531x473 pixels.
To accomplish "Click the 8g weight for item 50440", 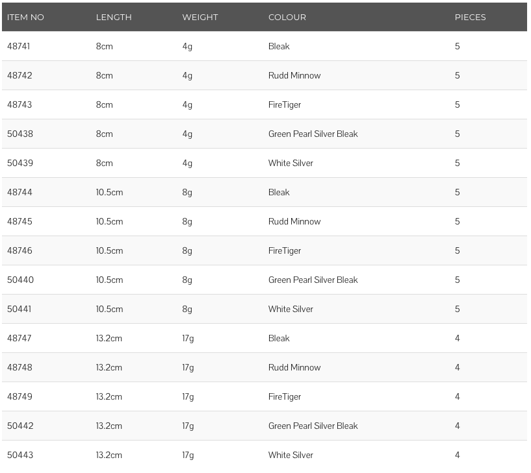I will pos(187,280).
